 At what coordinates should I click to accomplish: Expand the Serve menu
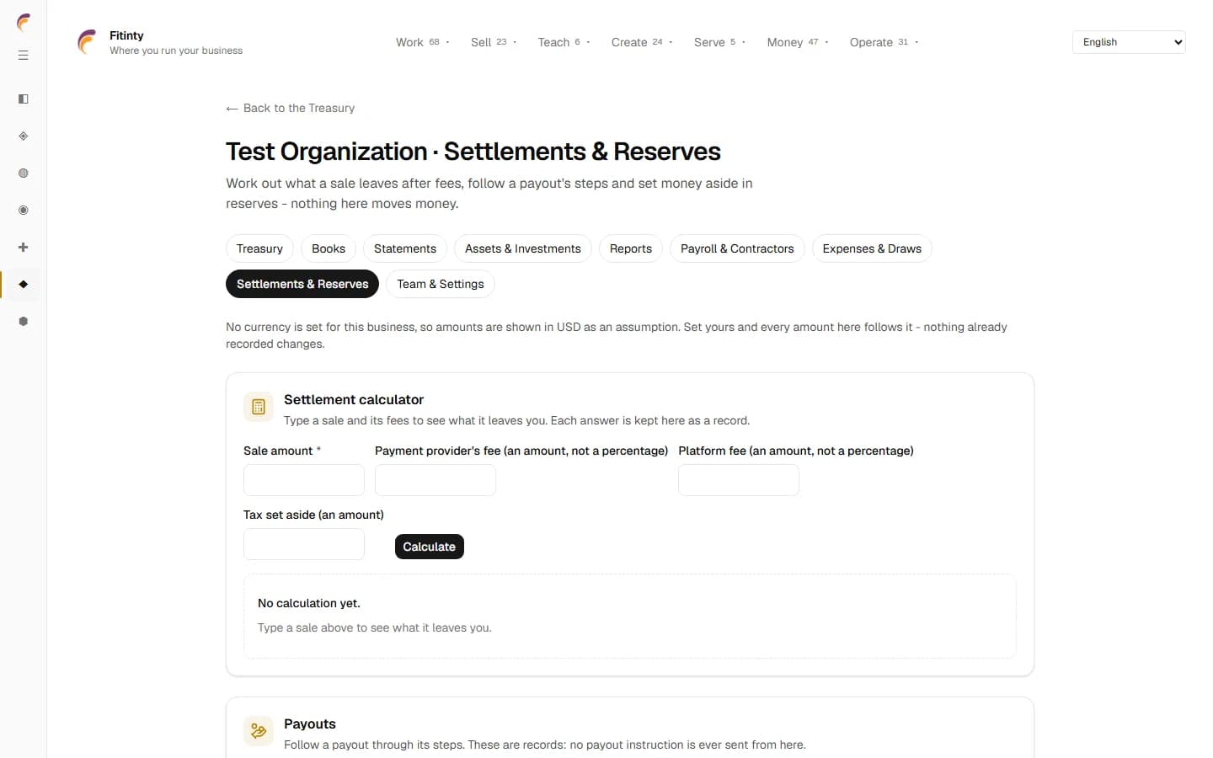(x=719, y=42)
